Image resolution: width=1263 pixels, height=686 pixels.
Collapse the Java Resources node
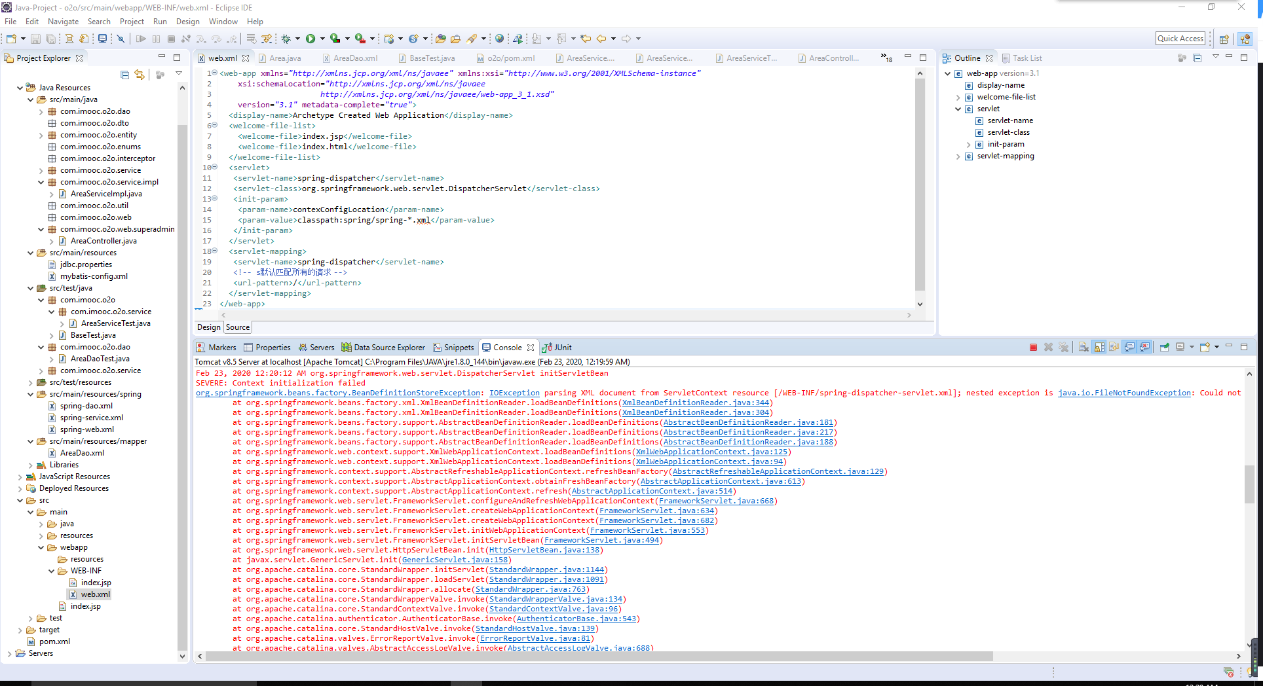point(20,88)
